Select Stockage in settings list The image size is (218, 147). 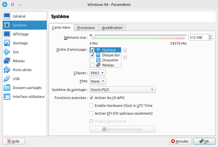click(25, 43)
